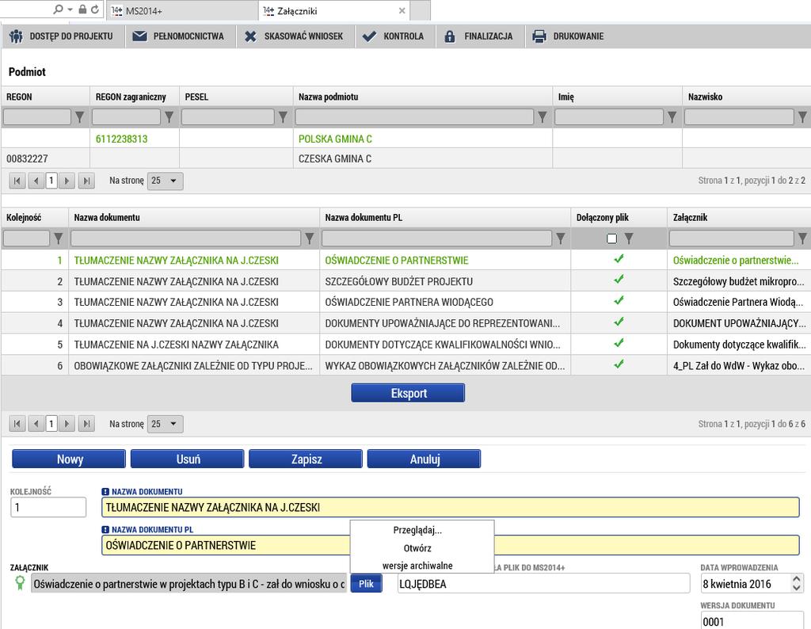Click the Eksport button
This screenshot has height=629, width=811.
pyautogui.click(x=408, y=393)
